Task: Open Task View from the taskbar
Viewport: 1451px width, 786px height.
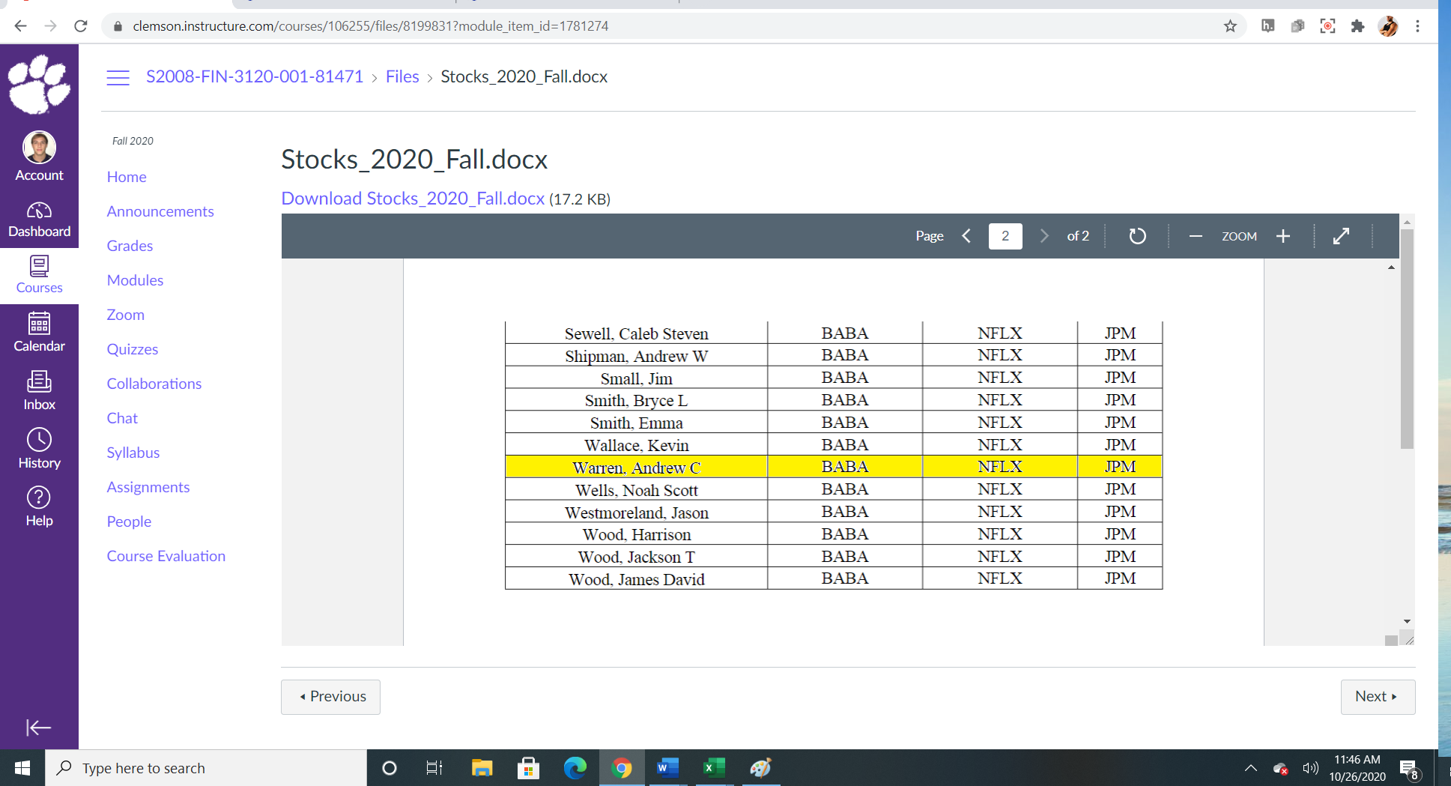Action: [x=434, y=768]
